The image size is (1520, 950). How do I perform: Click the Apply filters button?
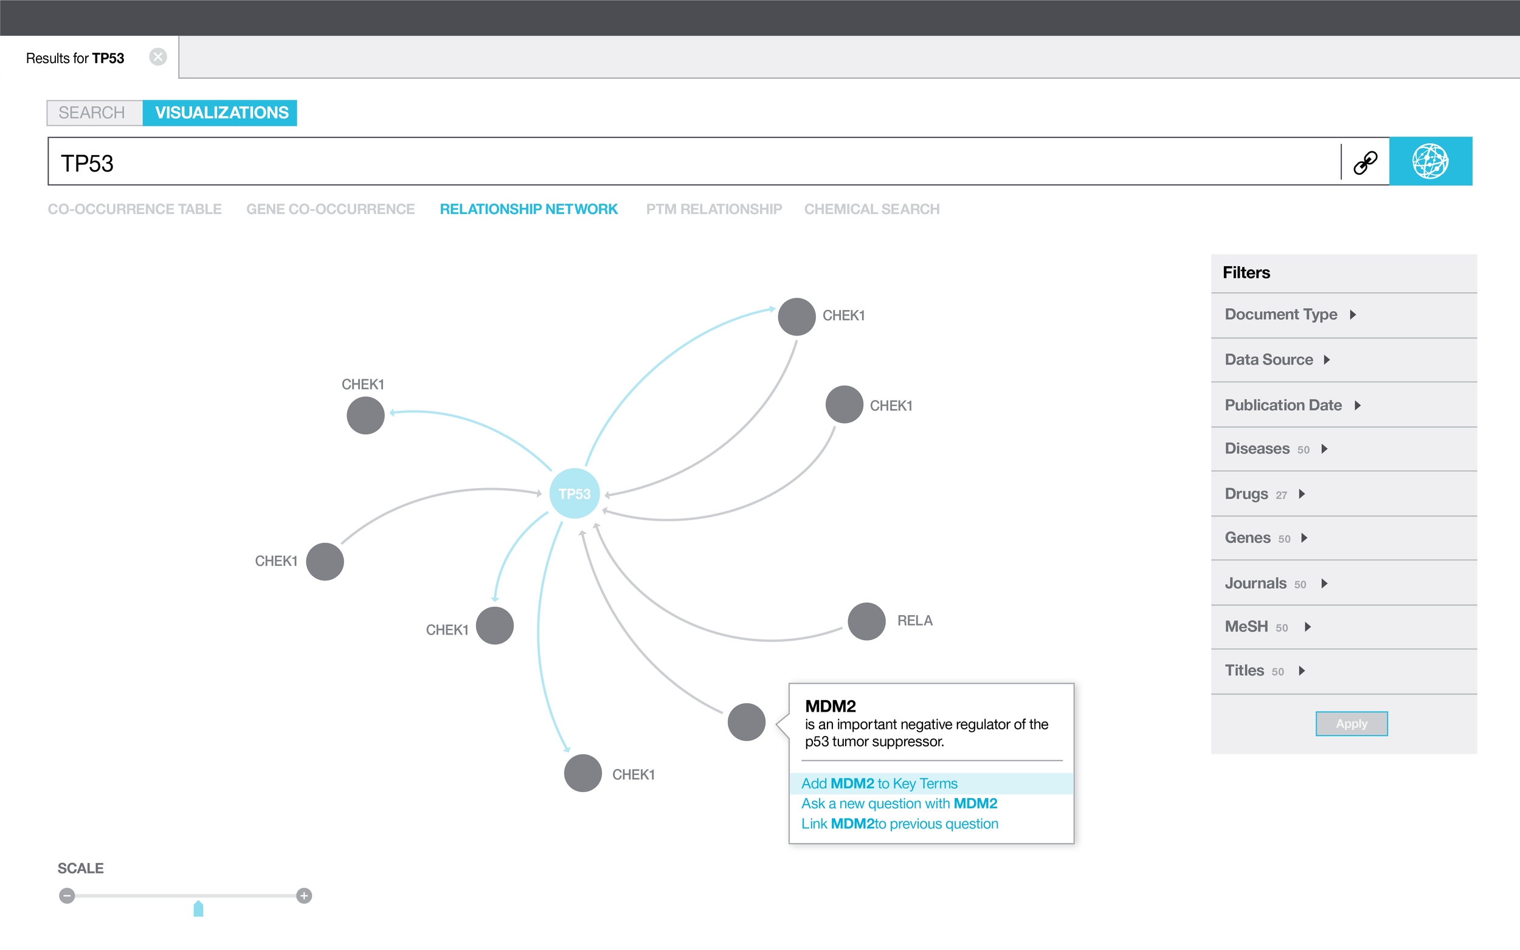click(x=1351, y=724)
